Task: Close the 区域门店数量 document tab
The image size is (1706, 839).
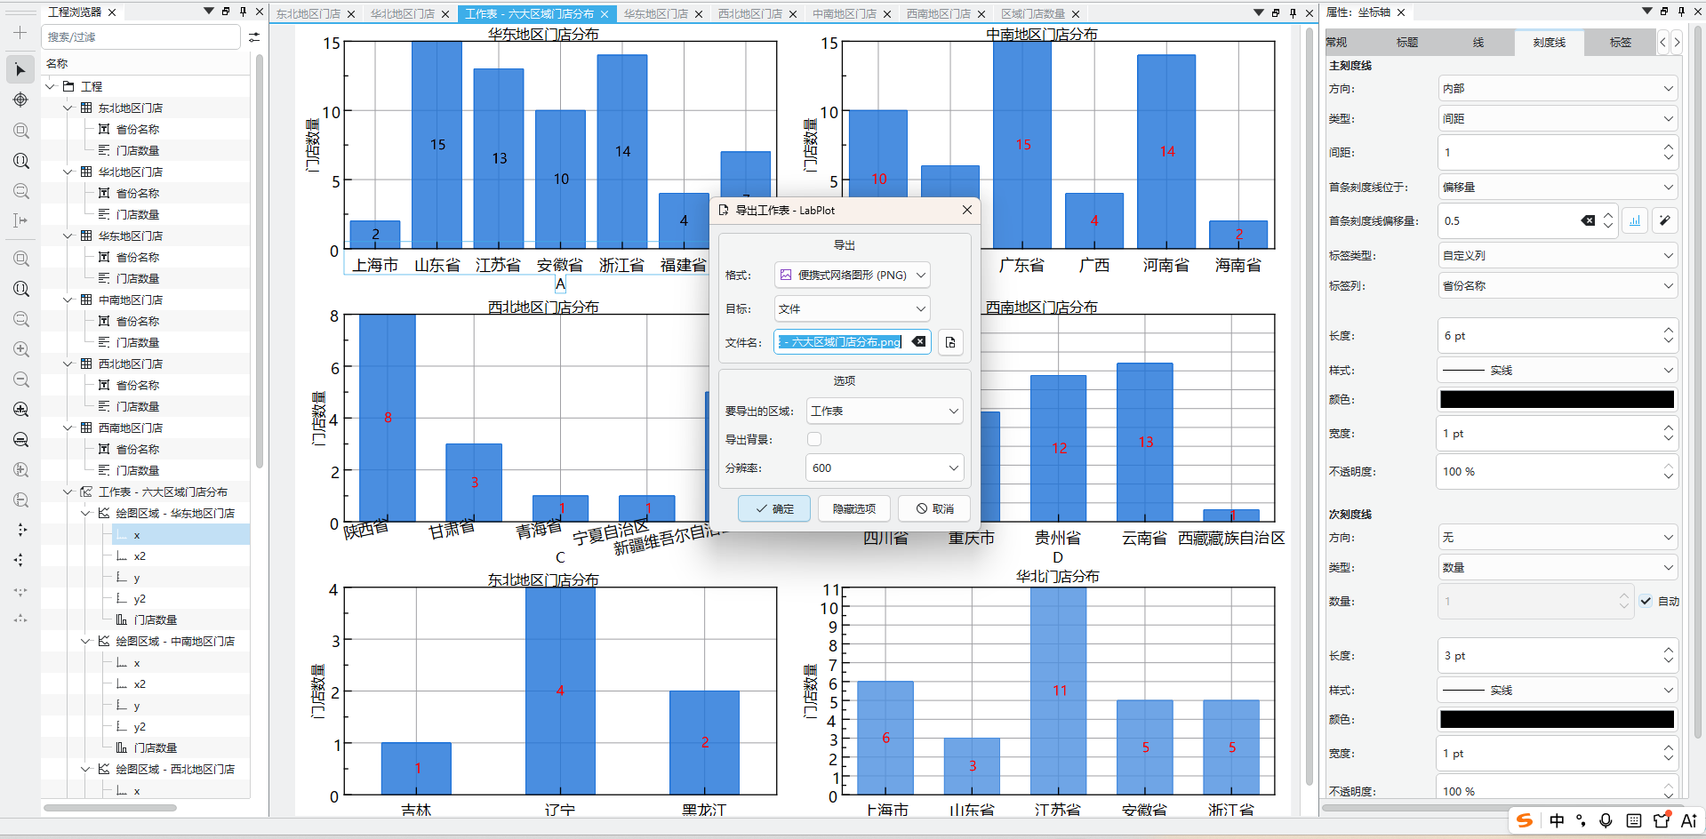Action: [1076, 14]
